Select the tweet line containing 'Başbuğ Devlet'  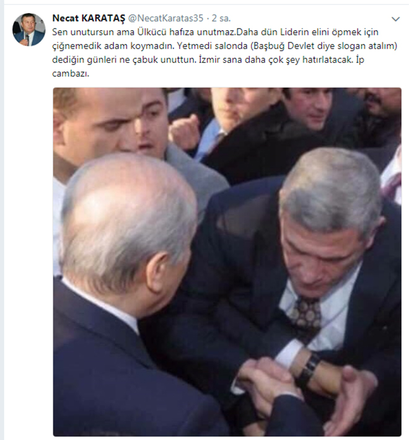(x=225, y=46)
